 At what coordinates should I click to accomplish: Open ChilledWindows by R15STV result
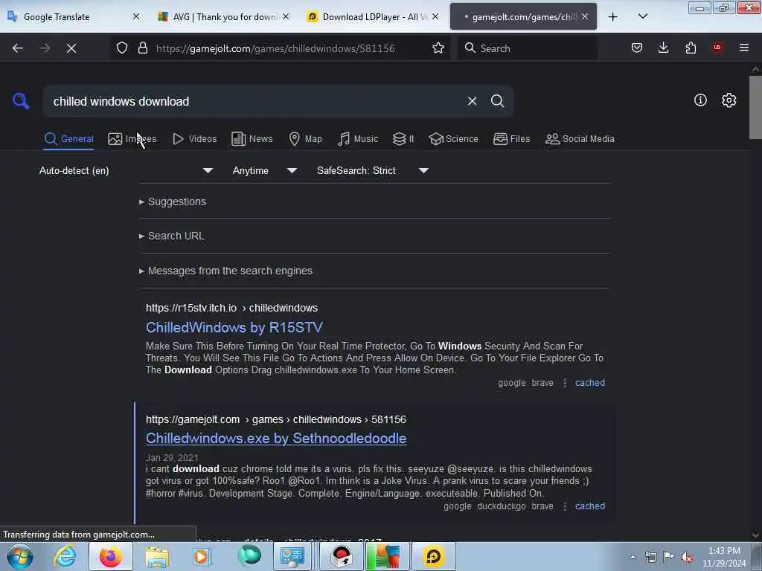click(234, 327)
